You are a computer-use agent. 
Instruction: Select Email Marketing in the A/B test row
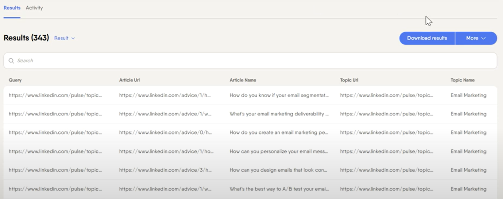point(469,189)
